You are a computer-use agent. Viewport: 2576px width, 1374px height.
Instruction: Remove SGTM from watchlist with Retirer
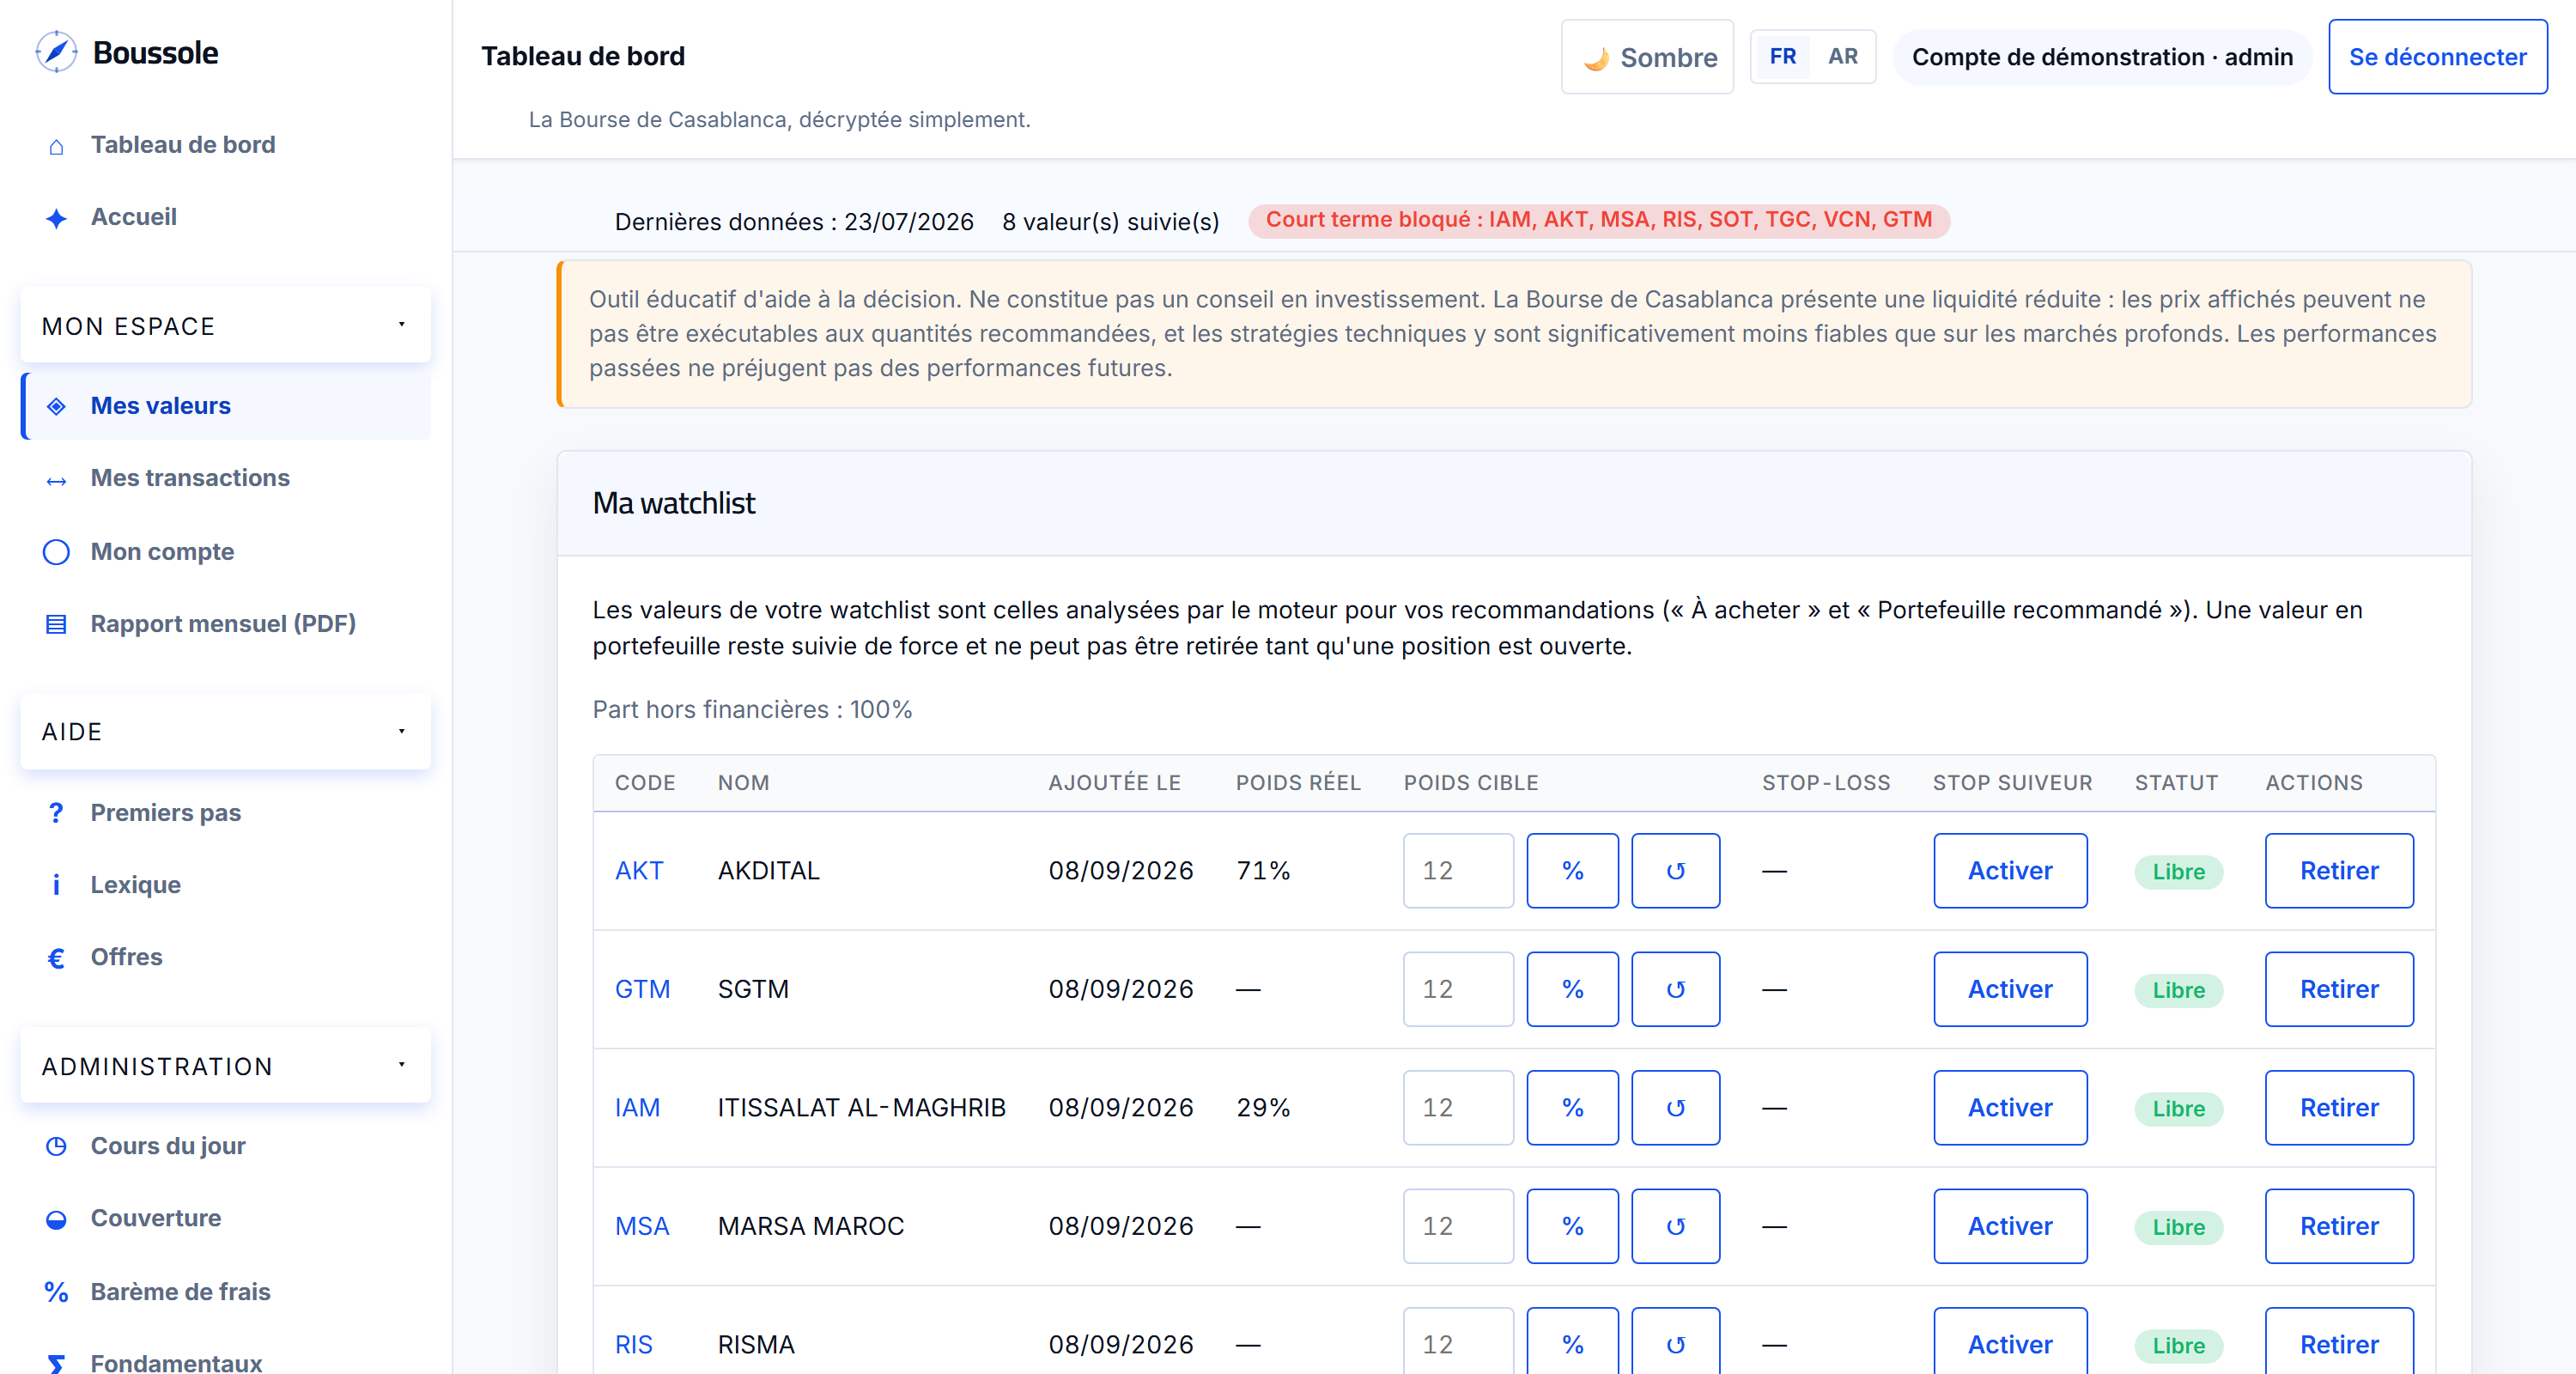[x=2339, y=989]
